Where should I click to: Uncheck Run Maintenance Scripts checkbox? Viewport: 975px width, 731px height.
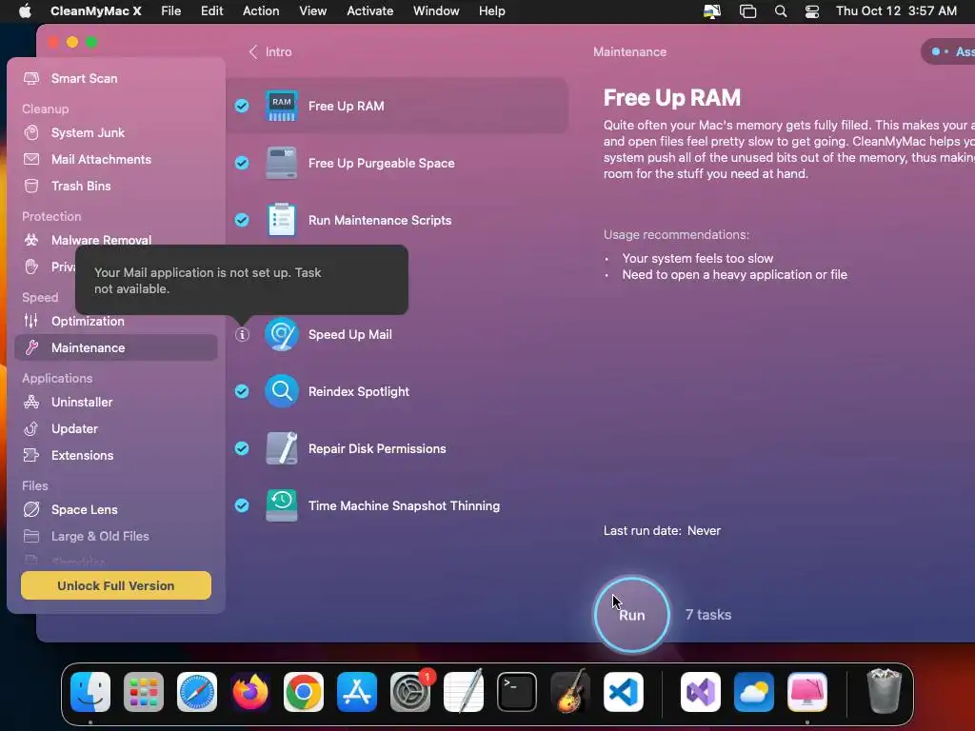point(242,220)
